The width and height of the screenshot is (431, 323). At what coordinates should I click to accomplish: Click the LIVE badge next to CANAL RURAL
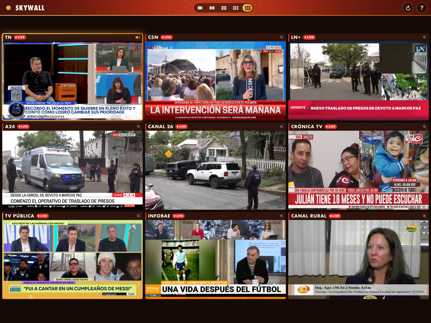click(335, 216)
